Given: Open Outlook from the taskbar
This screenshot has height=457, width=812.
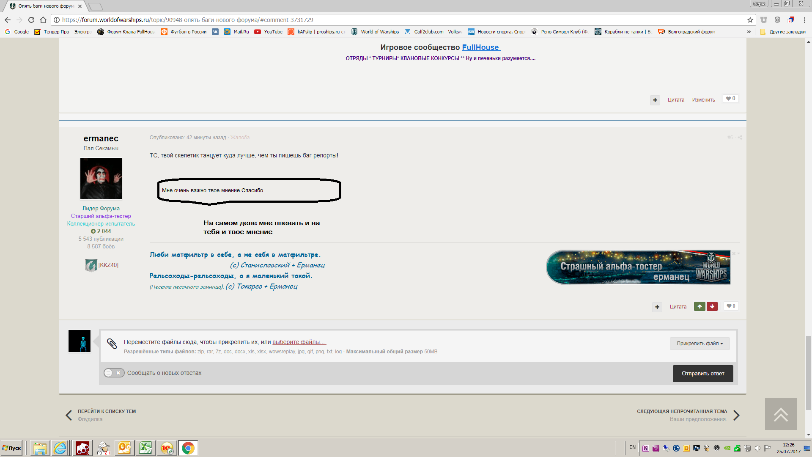Looking at the screenshot, I should pos(125,448).
